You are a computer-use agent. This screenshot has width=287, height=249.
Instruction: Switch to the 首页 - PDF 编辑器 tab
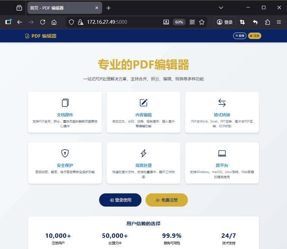[61, 7]
